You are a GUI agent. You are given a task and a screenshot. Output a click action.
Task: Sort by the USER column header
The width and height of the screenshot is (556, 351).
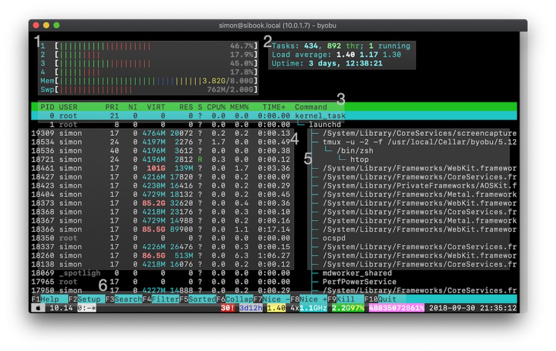click(68, 107)
